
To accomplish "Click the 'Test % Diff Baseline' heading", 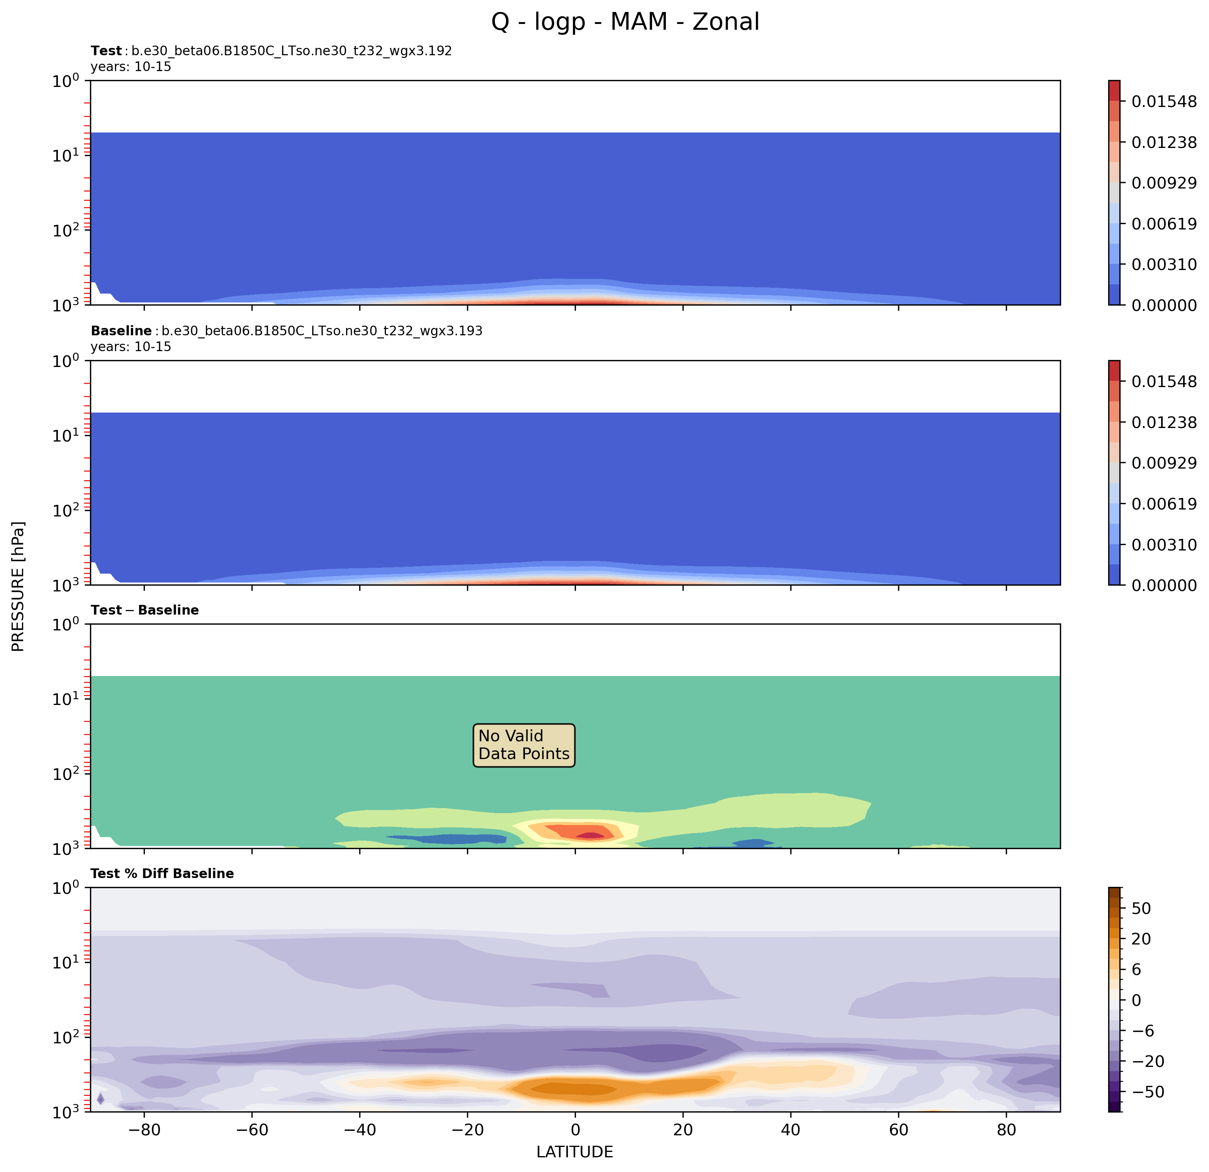I will click(162, 873).
